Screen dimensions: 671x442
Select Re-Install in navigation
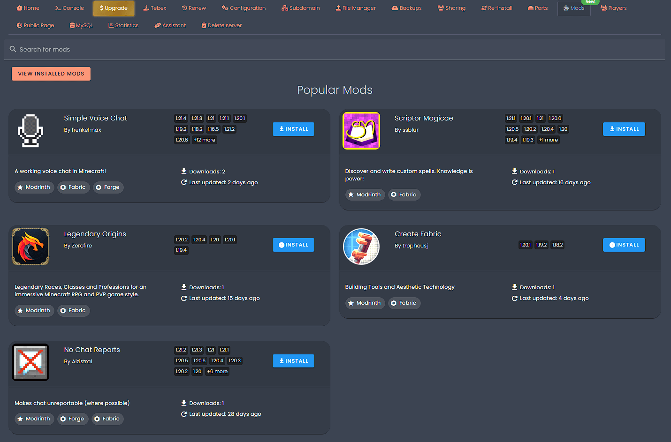pyautogui.click(x=497, y=8)
